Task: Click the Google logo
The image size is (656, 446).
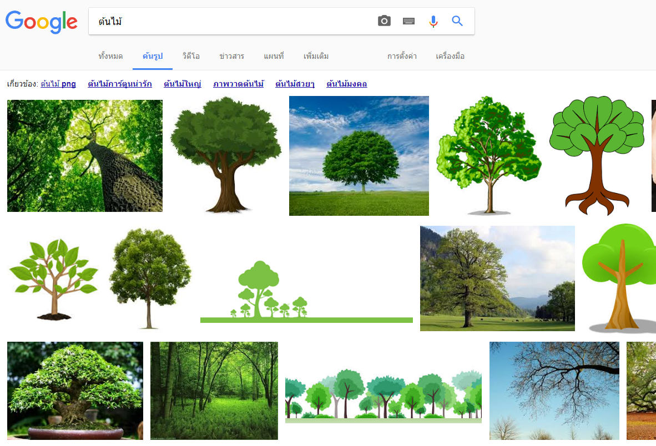Action: pyautogui.click(x=42, y=22)
